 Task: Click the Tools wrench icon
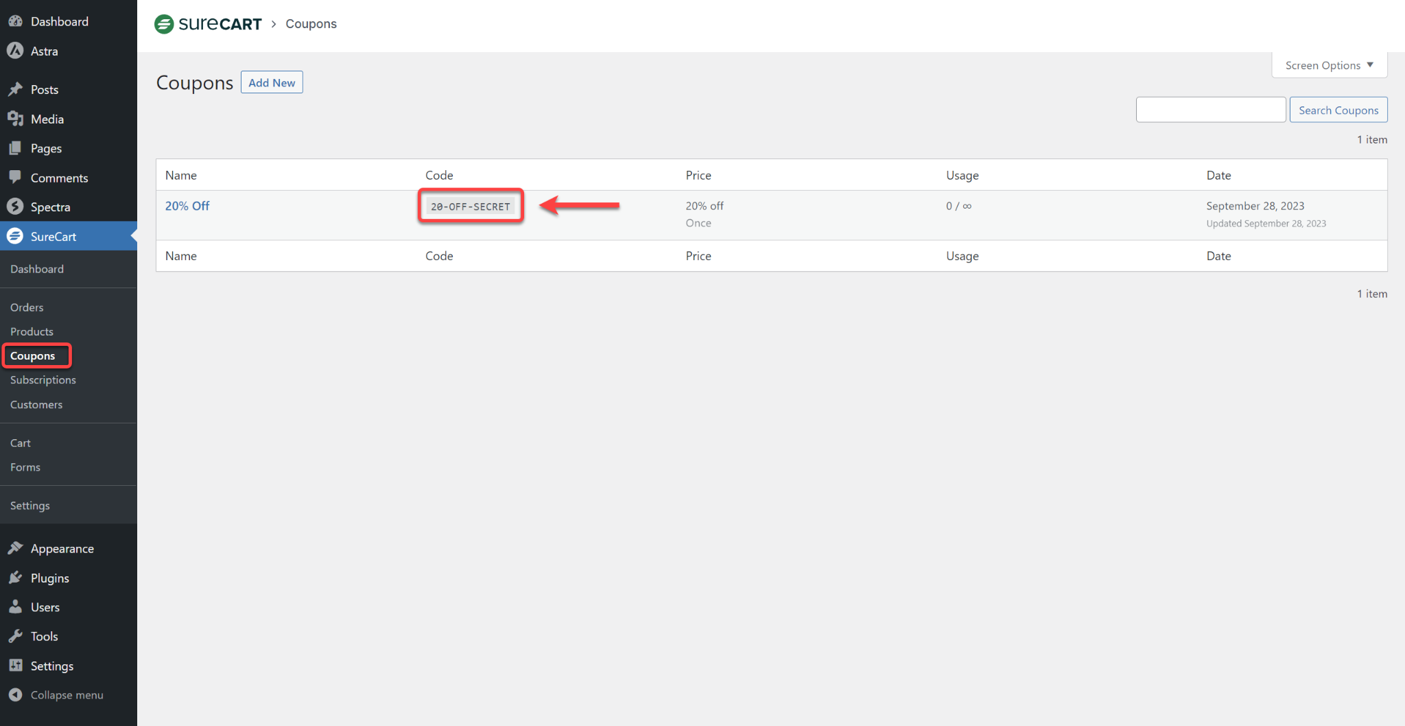point(15,636)
